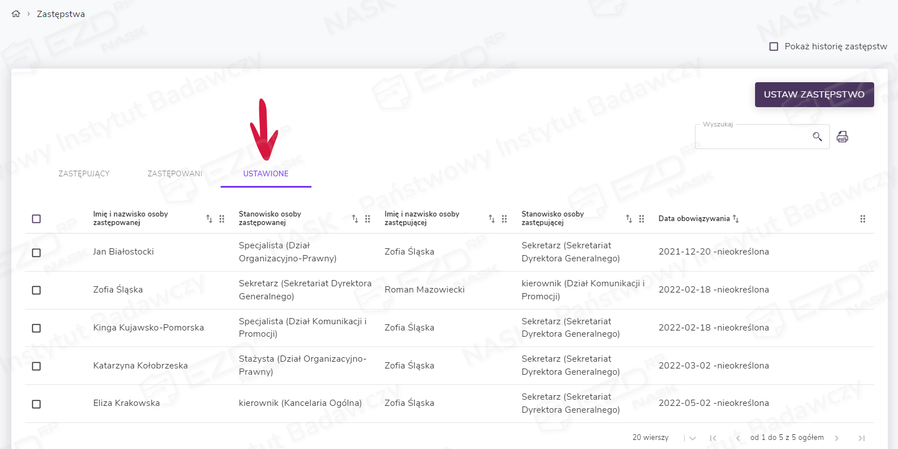Enable Pokaż historię zastępstw checkbox
The image size is (898, 449).
coord(774,46)
